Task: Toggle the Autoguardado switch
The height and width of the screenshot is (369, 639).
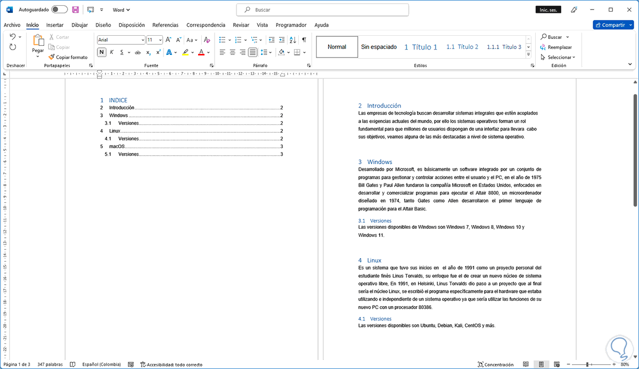Action: click(x=59, y=10)
